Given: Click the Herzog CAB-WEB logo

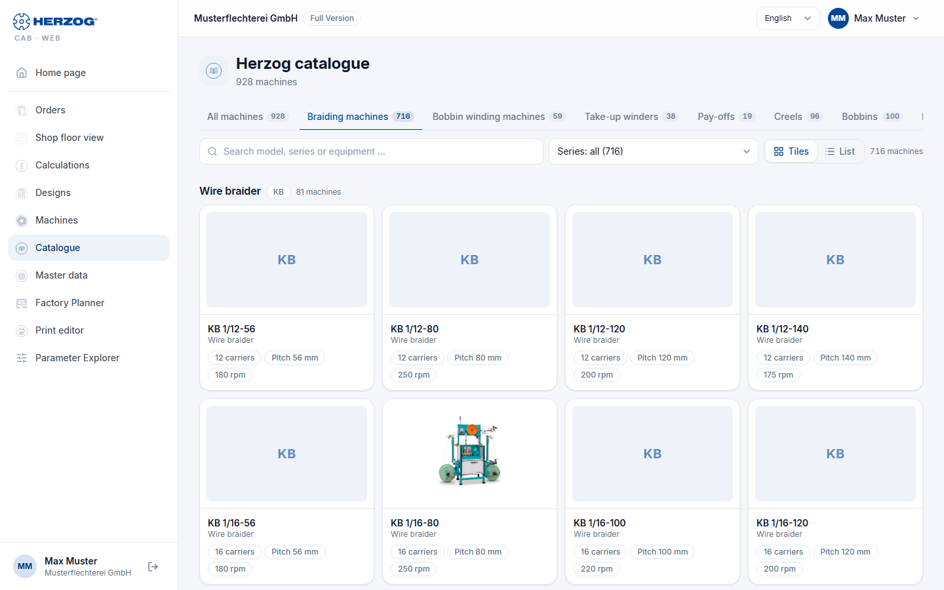Looking at the screenshot, I should (55, 27).
